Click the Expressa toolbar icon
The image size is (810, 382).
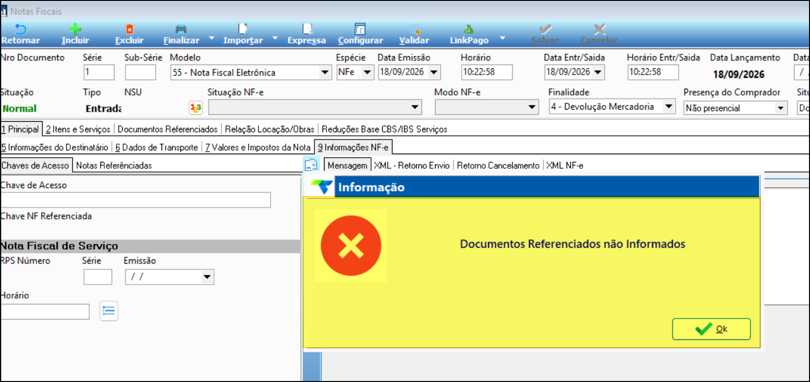coord(307,29)
